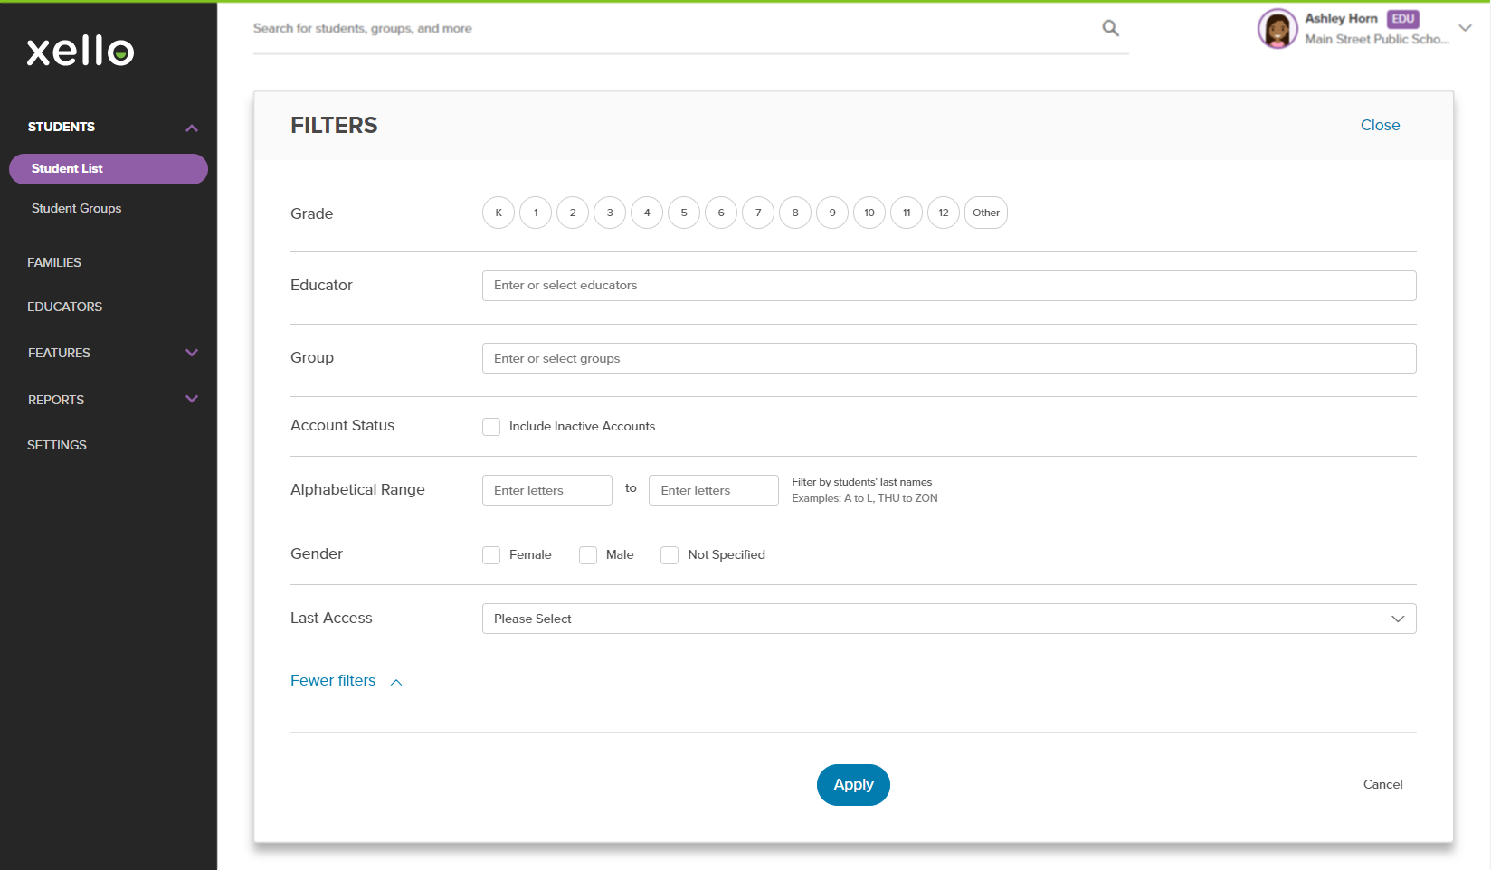
Task: Click Ashley Horn's profile avatar
Action: [1277, 29]
